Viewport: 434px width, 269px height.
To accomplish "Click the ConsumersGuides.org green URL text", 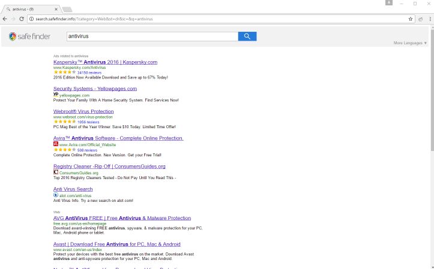I will click(x=79, y=173).
